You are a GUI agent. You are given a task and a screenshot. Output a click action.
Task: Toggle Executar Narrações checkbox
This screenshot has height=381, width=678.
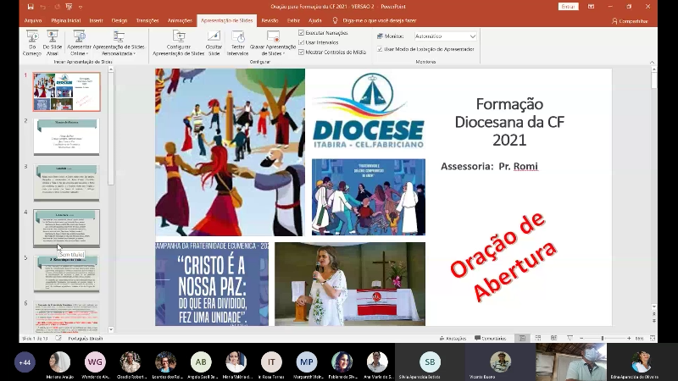point(301,32)
